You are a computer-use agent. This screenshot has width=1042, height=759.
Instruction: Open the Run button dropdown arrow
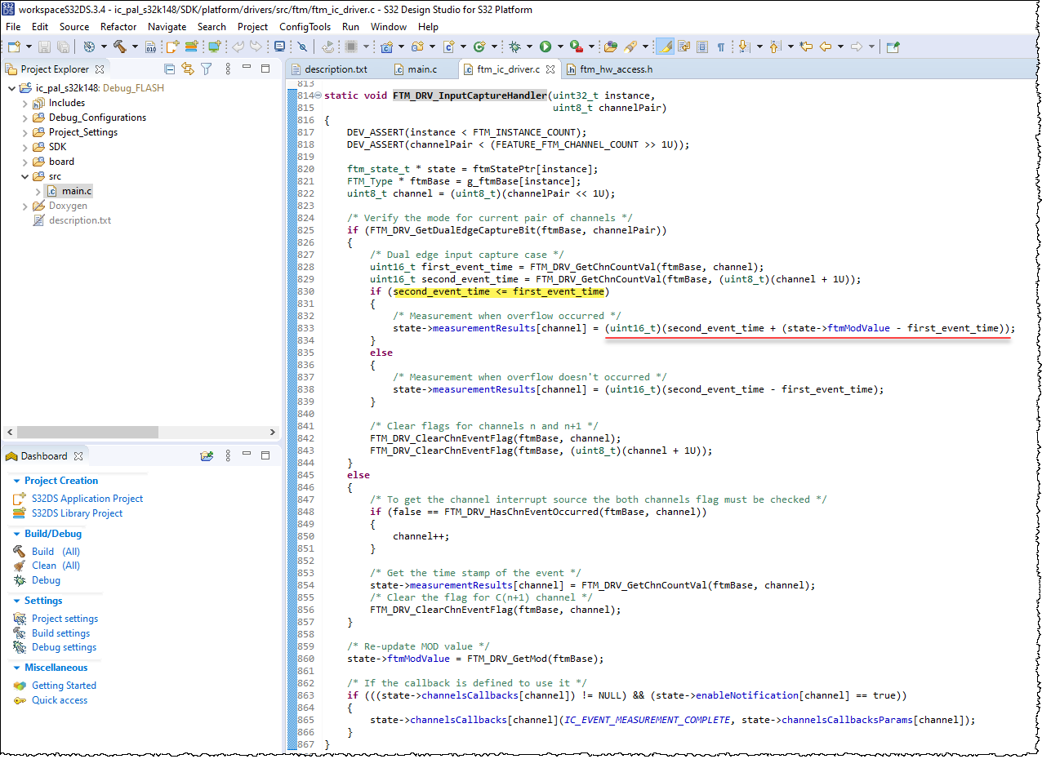560,47
